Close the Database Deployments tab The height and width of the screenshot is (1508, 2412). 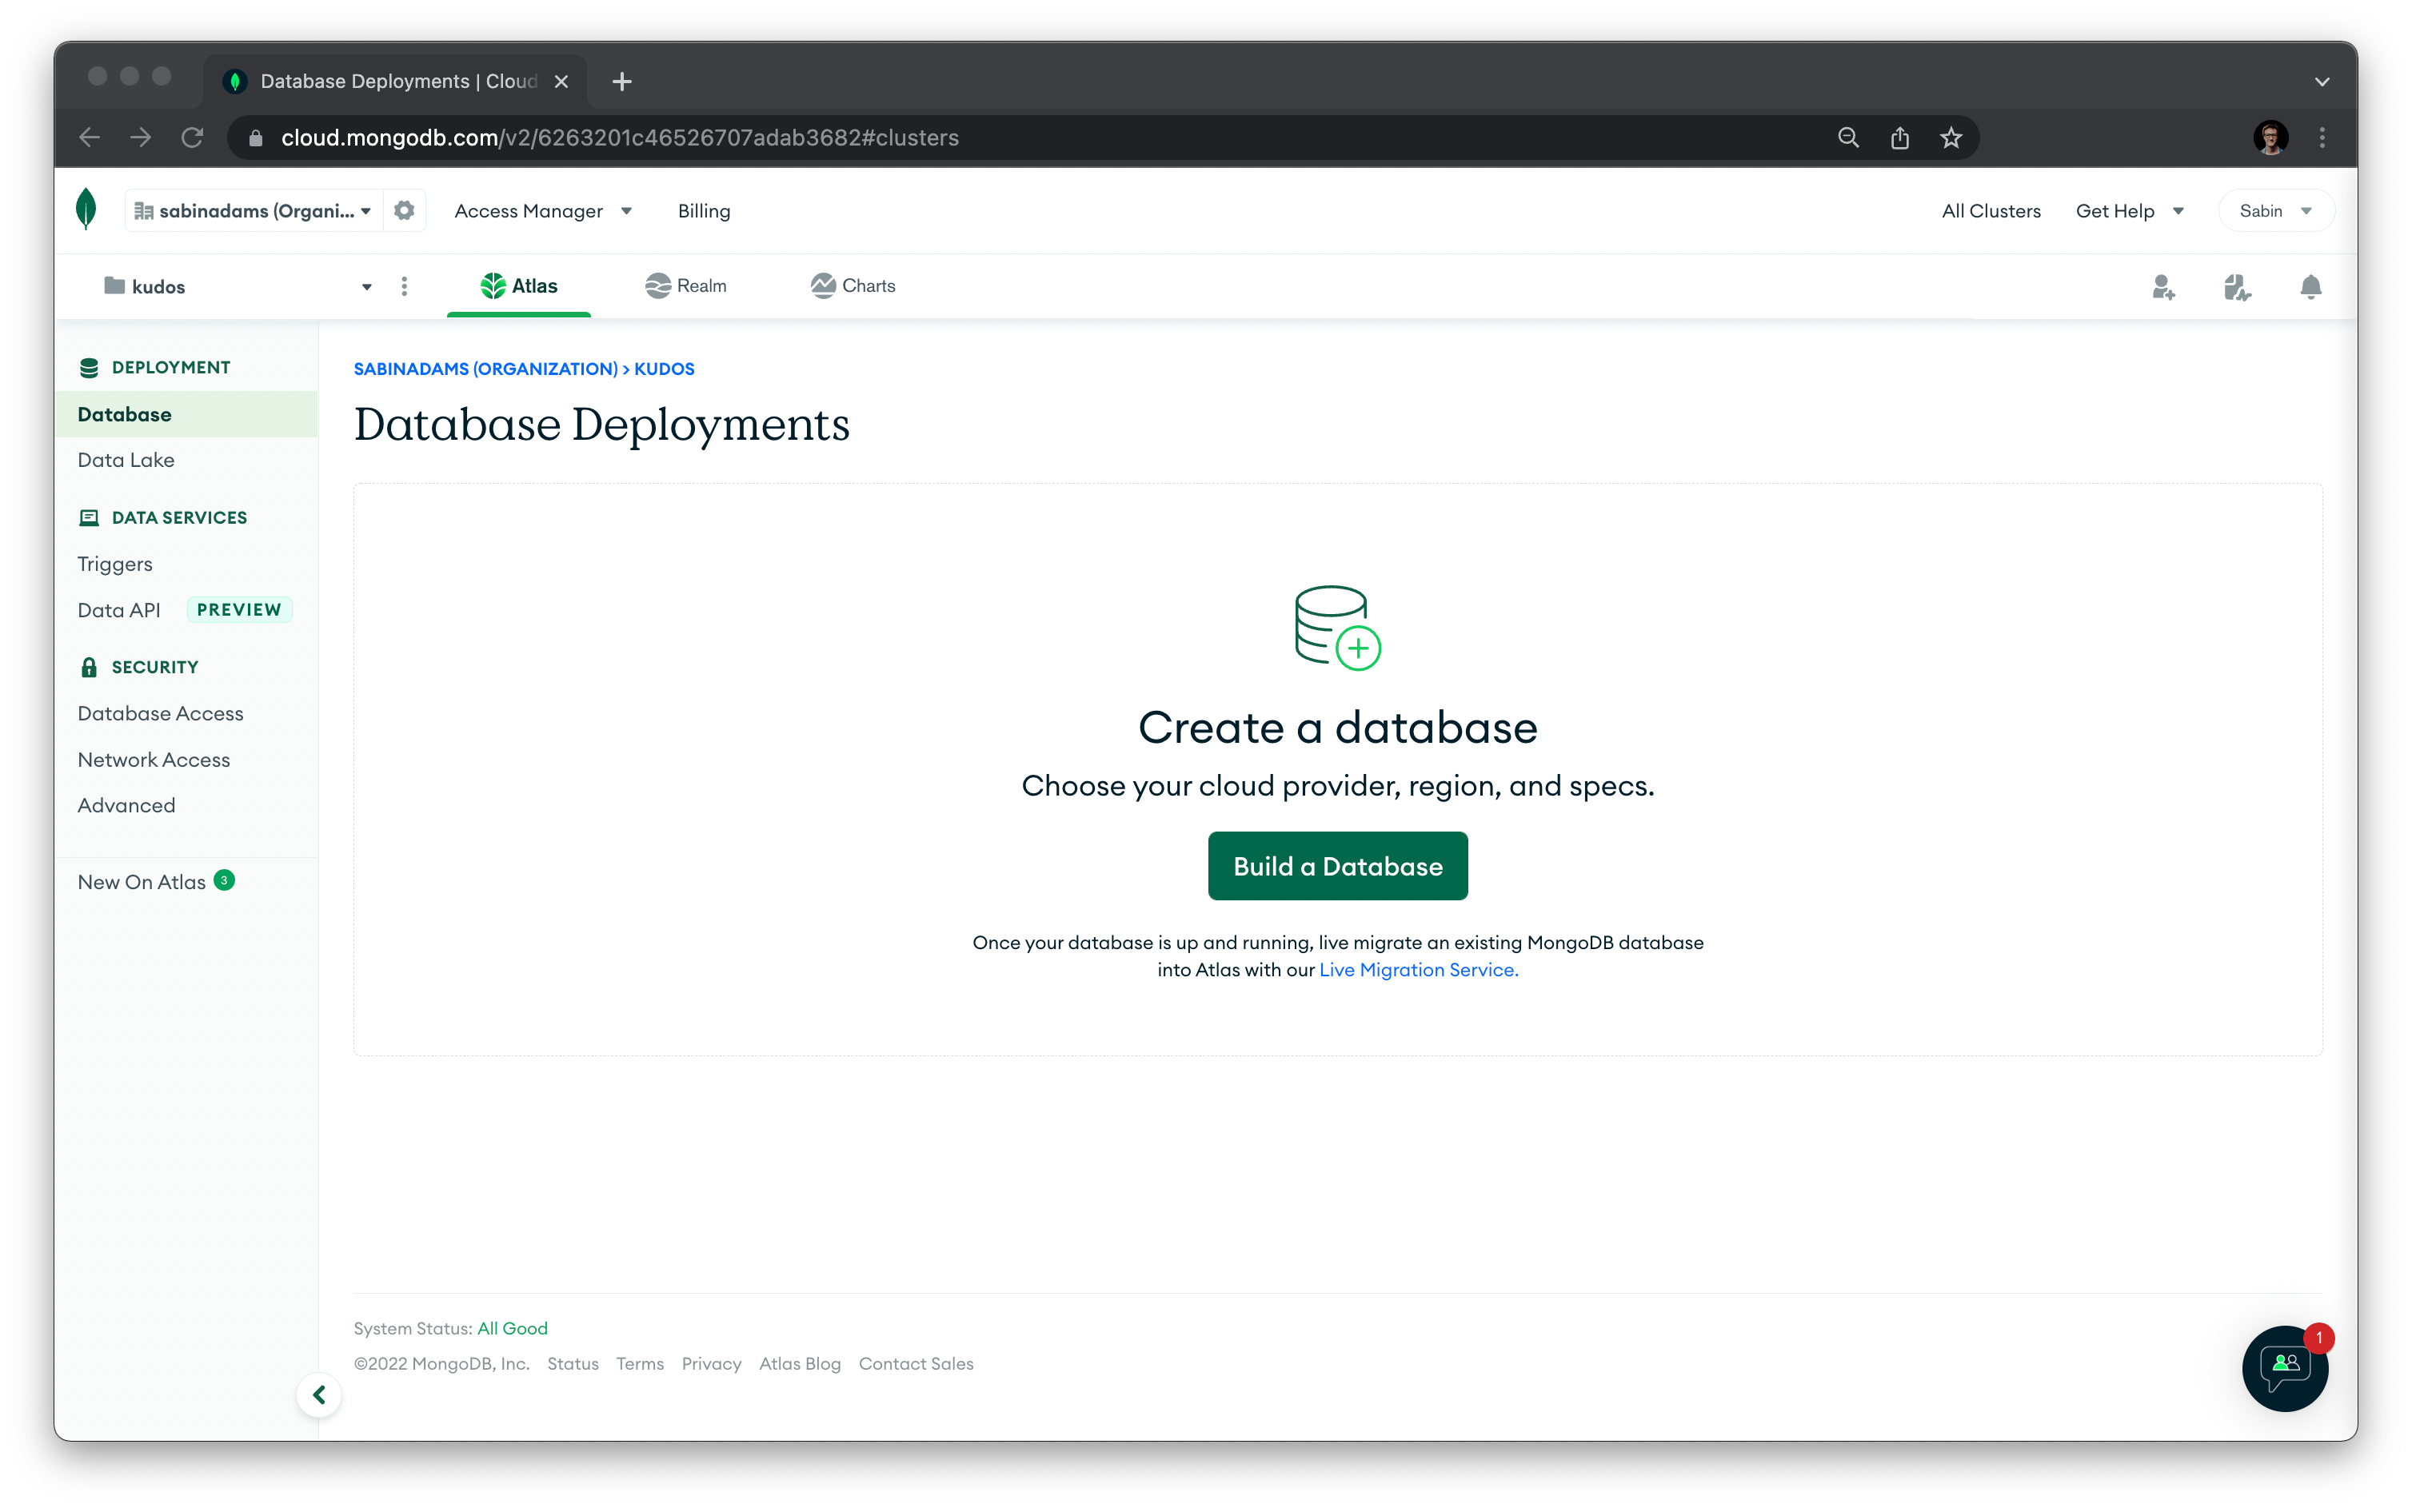pos(561,82)
